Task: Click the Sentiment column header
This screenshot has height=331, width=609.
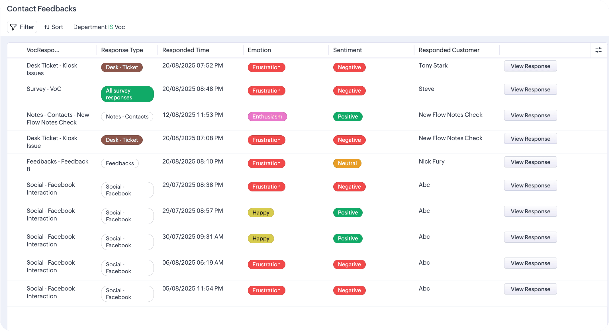Action: pyautogui.click(x=347, y=50)
